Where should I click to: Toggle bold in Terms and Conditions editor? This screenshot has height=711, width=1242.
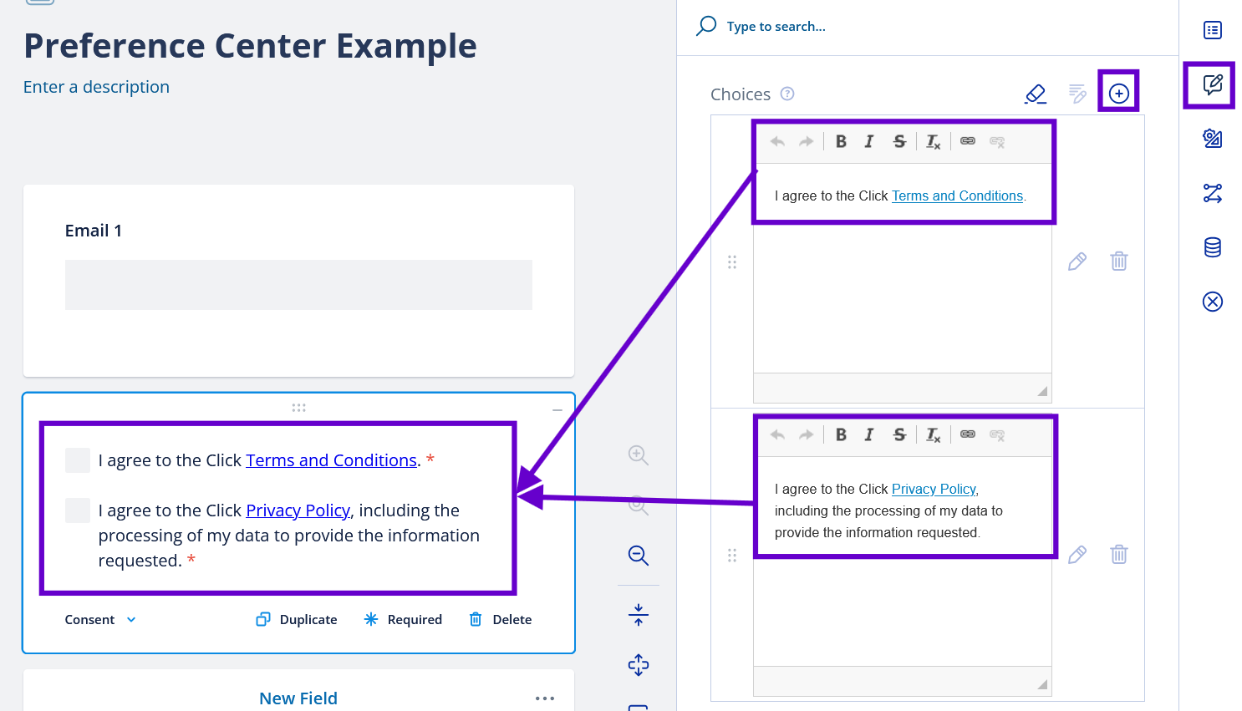(841, 142)
